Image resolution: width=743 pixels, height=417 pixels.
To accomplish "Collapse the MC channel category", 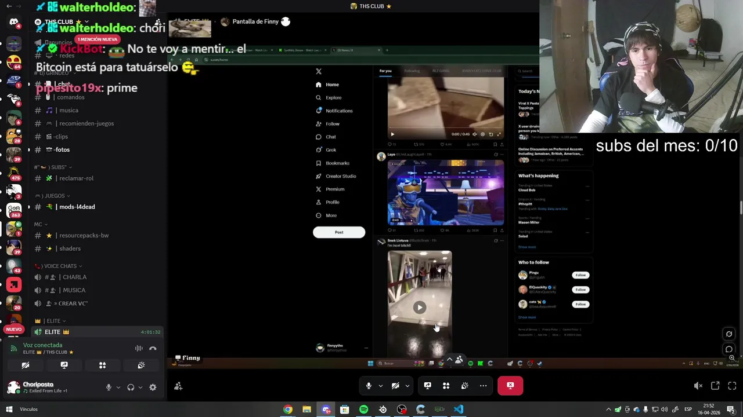I will 41,224.
